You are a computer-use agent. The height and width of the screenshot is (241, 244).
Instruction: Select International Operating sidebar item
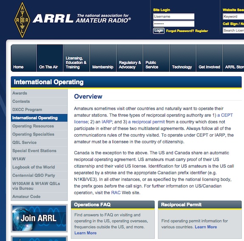click(x=39, y=118)
